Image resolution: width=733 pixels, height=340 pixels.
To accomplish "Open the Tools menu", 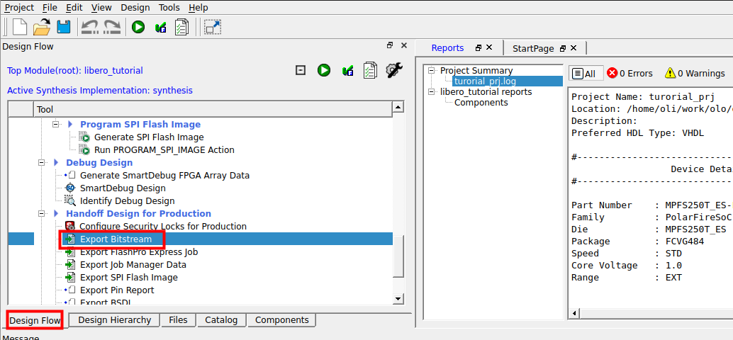I will [169, 8].
